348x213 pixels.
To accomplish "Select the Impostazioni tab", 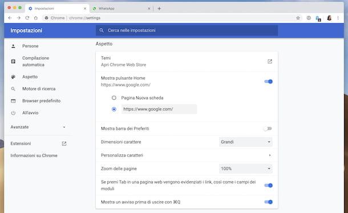I will point(57,9).
